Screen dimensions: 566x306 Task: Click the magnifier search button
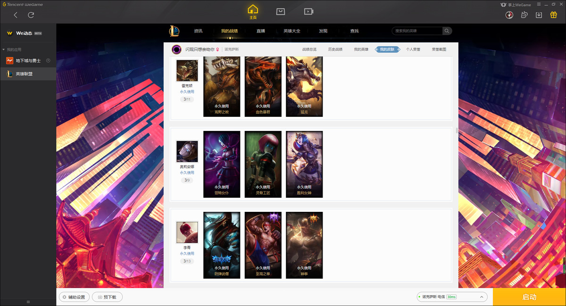(x=447, y=31)
